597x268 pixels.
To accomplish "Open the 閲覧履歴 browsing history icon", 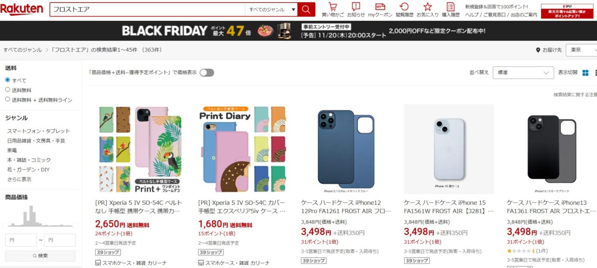I will click(404, 9).
